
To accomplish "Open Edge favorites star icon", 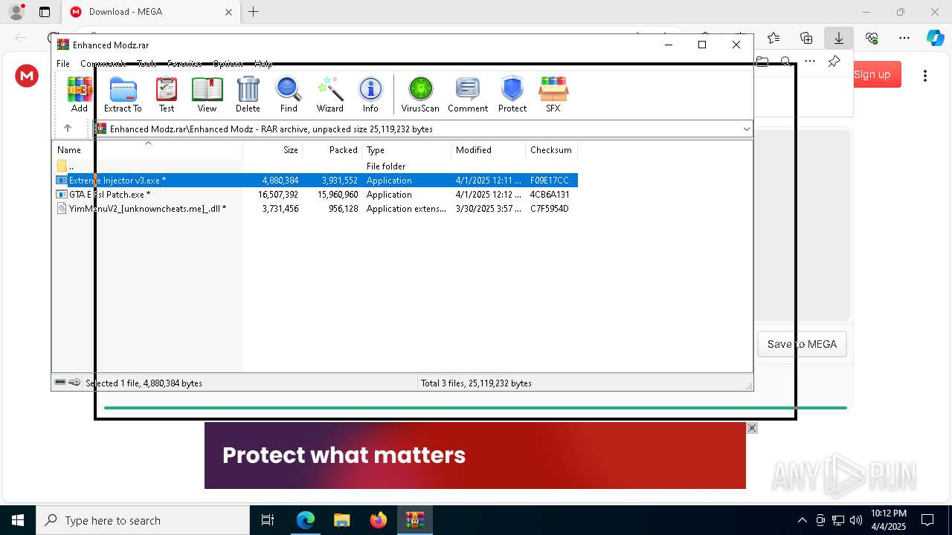I will tap(773, 38).
